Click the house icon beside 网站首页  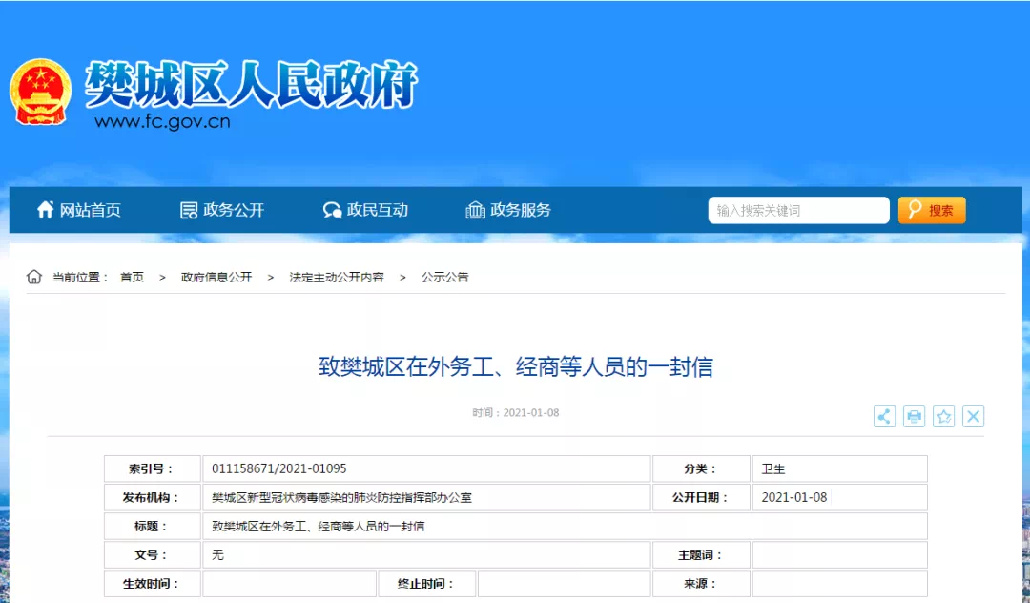pyautogui.click(x=45, y=210)
